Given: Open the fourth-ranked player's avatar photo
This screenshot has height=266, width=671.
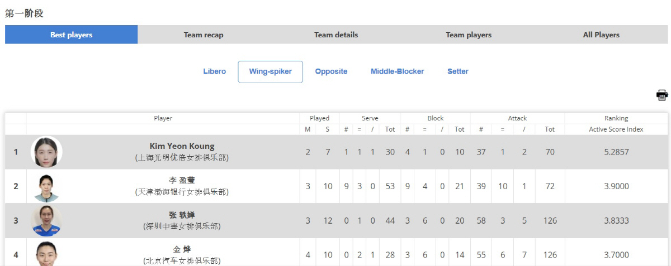Looking at the screenshot, I should pos(46,254).
